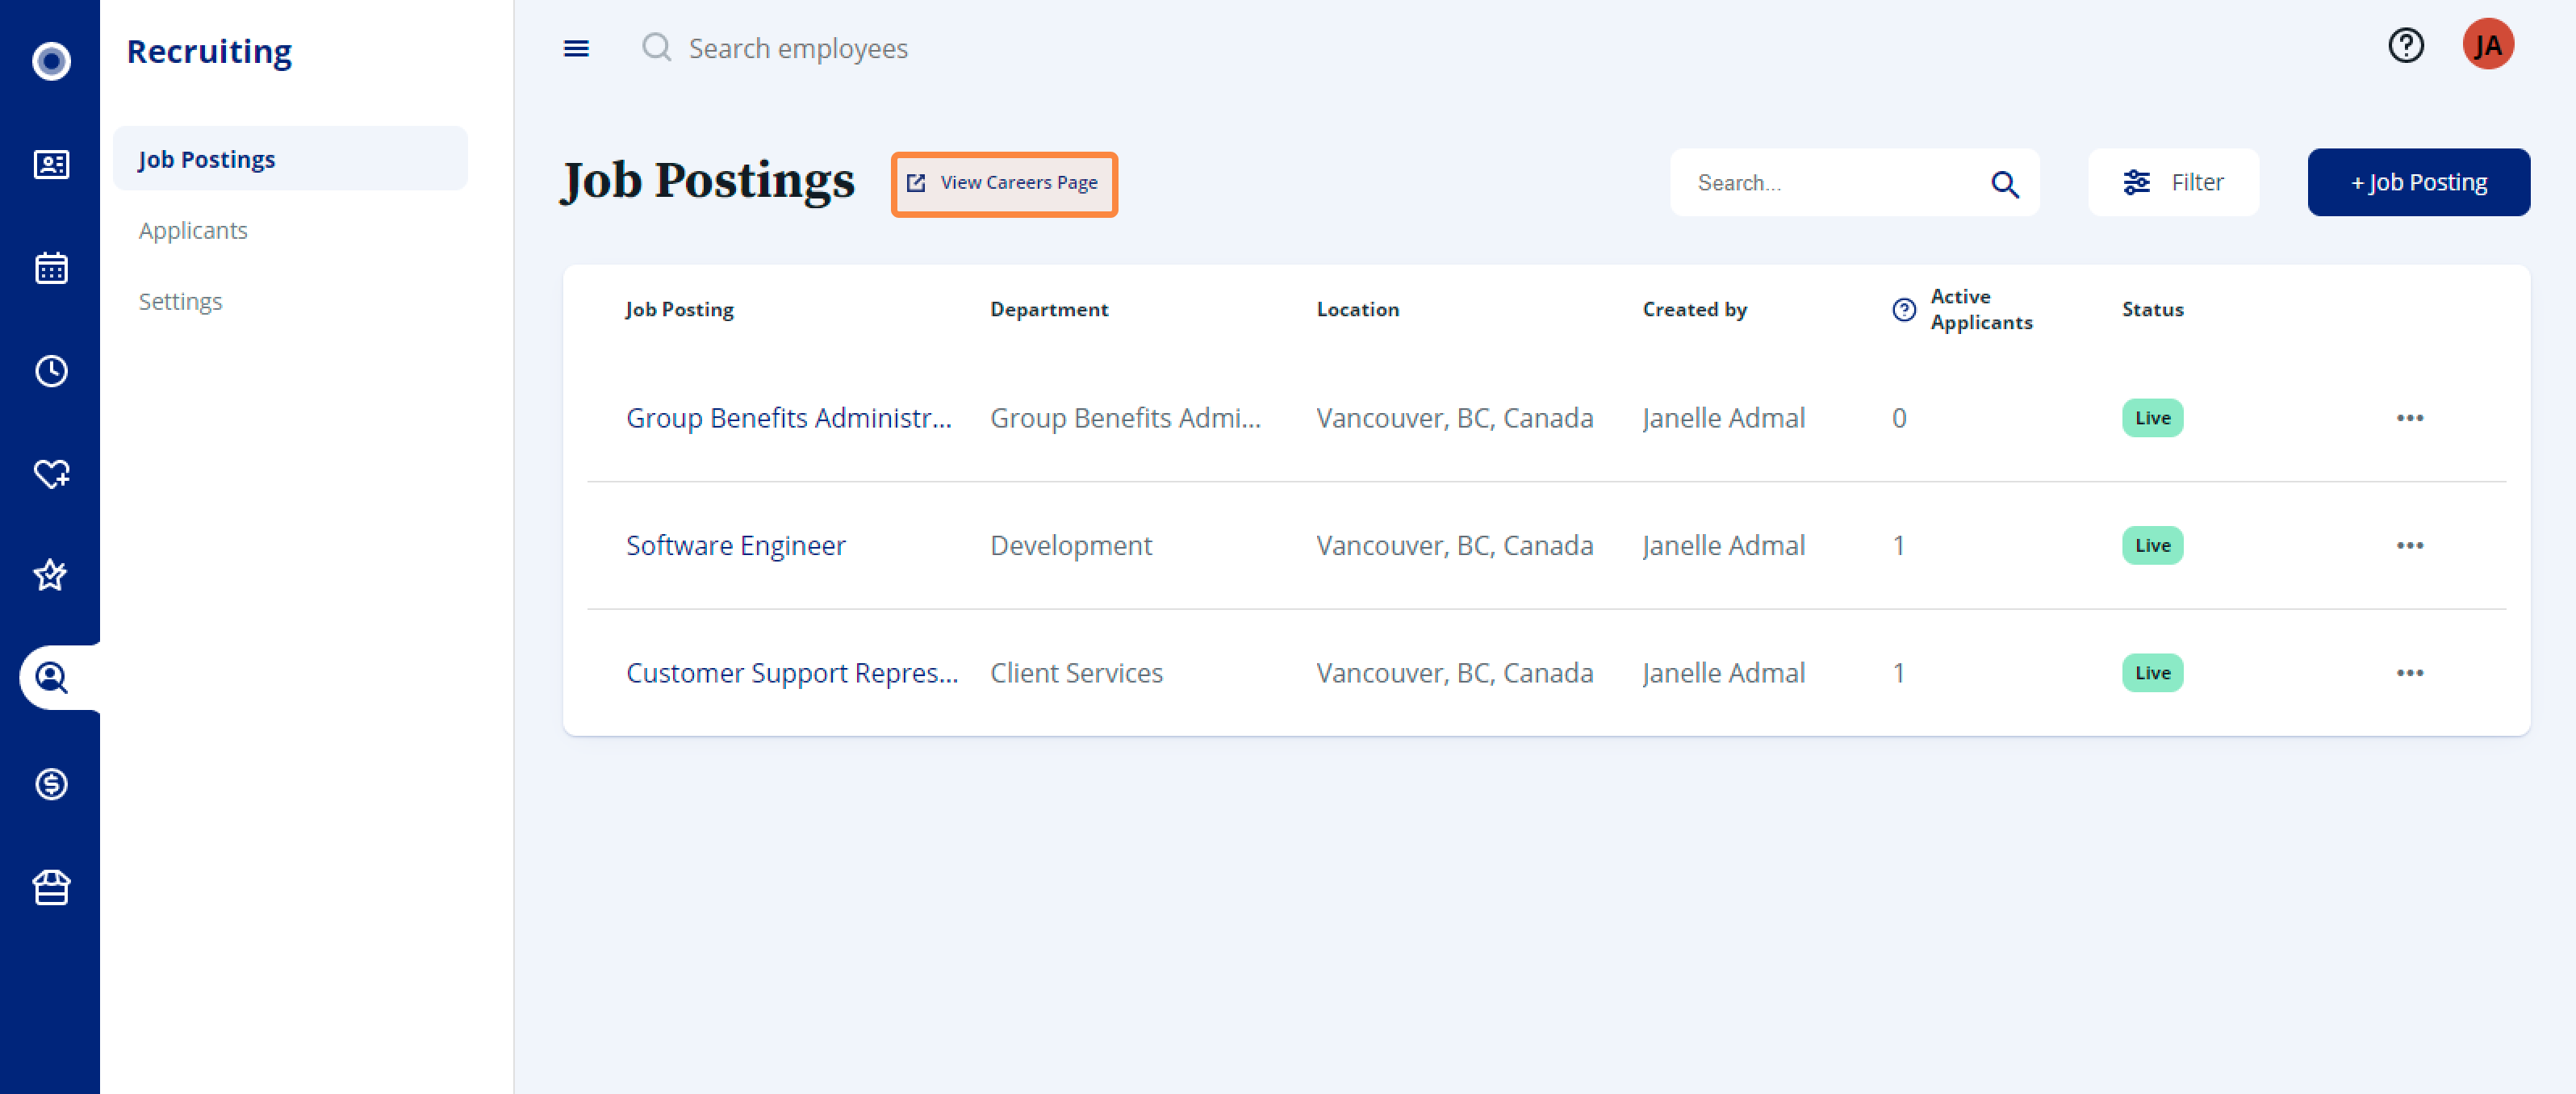The height and width of the screenshot is (1094, 2576).
Task: Click the Department column header
Action: 1049,310
